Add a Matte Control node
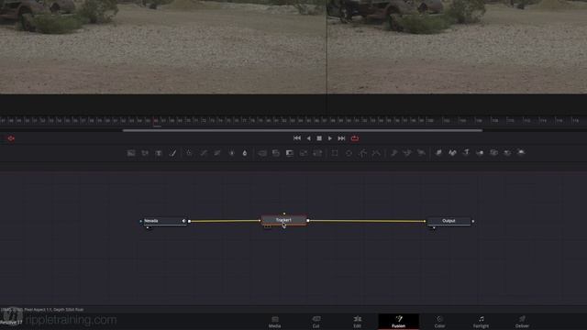This screenshot has width=587, height=330. 290,153
